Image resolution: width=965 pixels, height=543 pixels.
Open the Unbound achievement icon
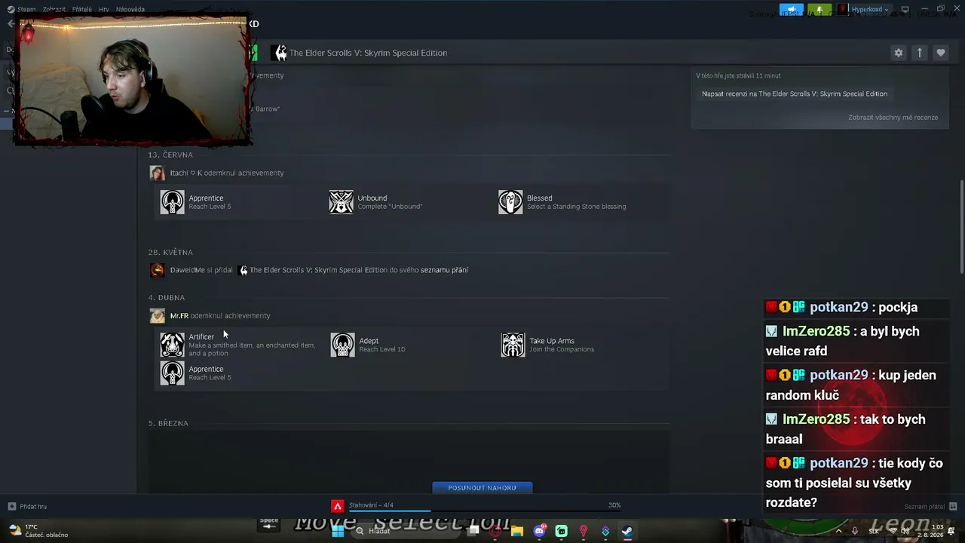point(341,202)
